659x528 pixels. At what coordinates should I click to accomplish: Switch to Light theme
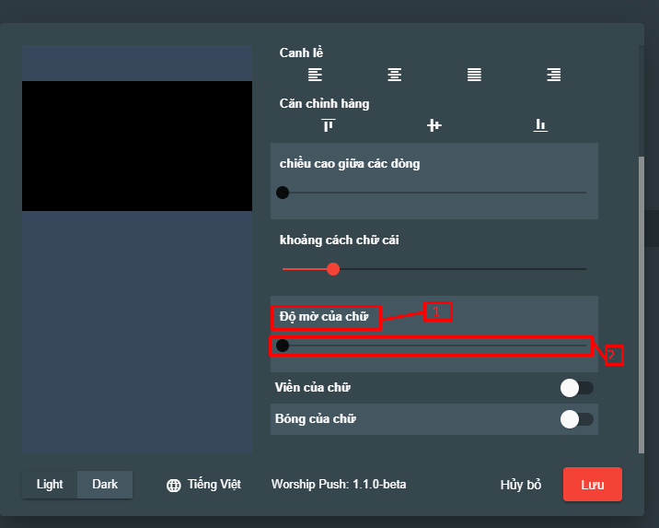tap(50, 485)
